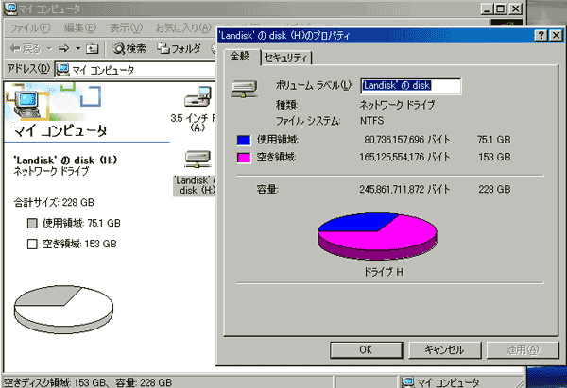Open the forward button history dropdown arrow
Image resolution: width=567 pixels, height=388 pixels.
[77, 48]
